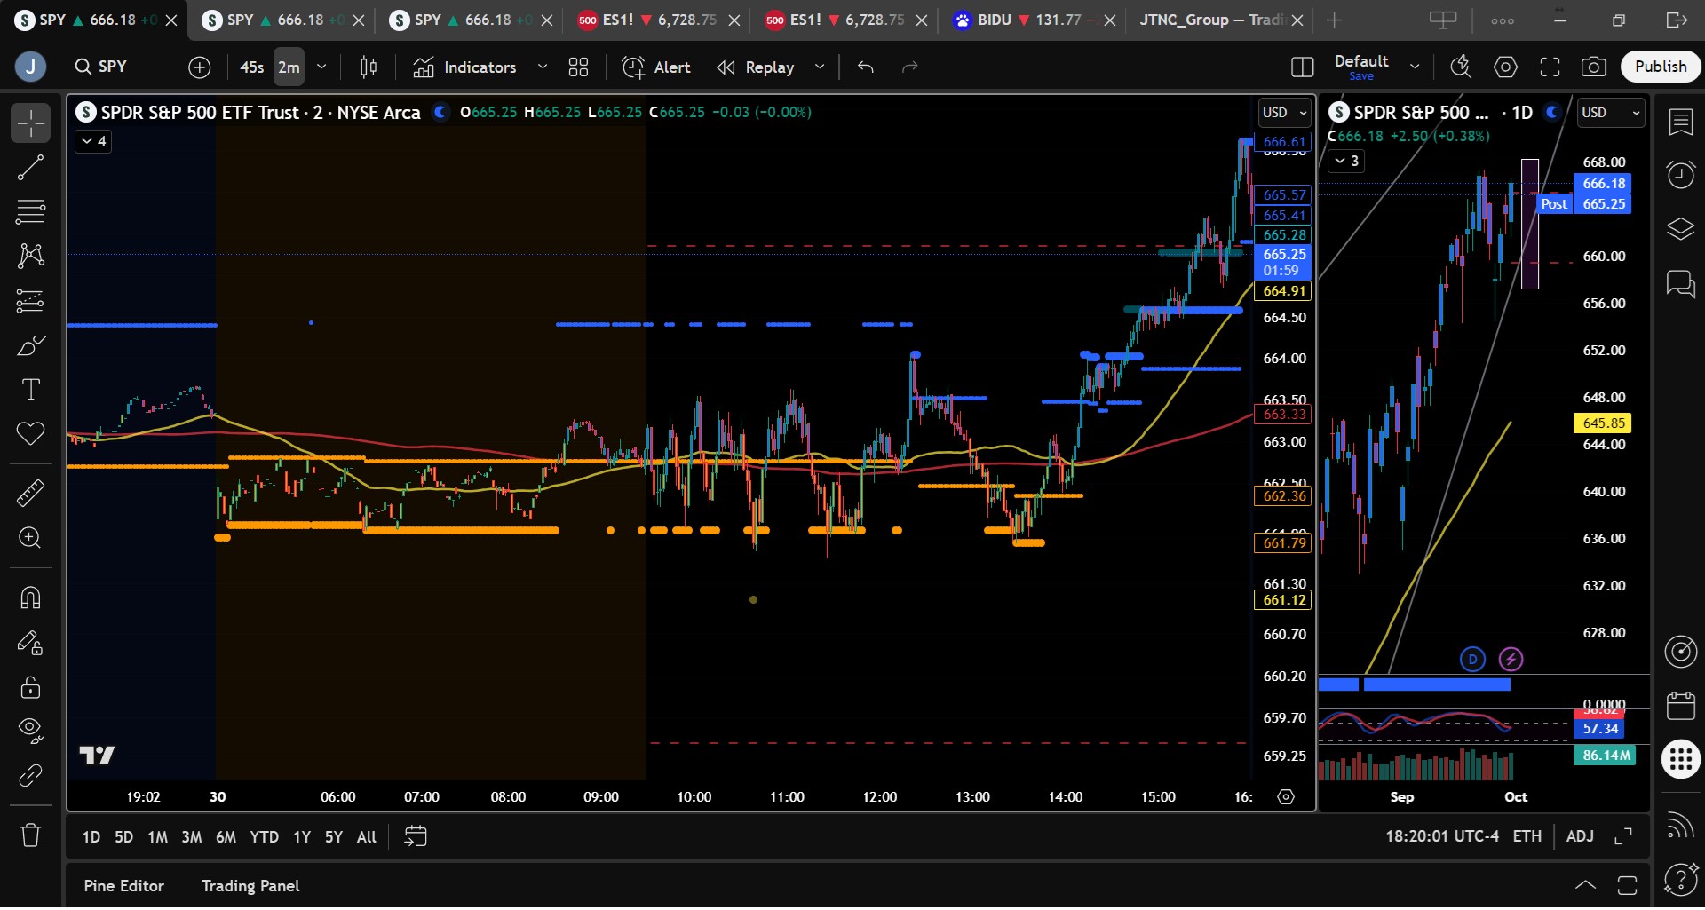Toggle ADJ dividend adjustment
The image size is (1705, 910).
coord(1580,836)
